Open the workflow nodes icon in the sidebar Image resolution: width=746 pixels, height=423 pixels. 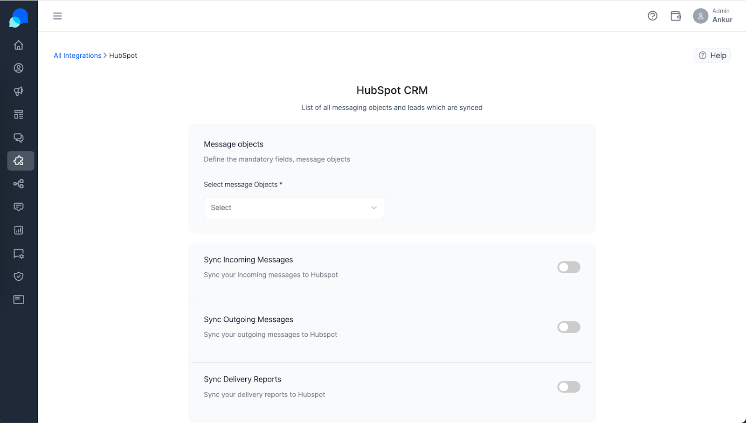point(19,184)
